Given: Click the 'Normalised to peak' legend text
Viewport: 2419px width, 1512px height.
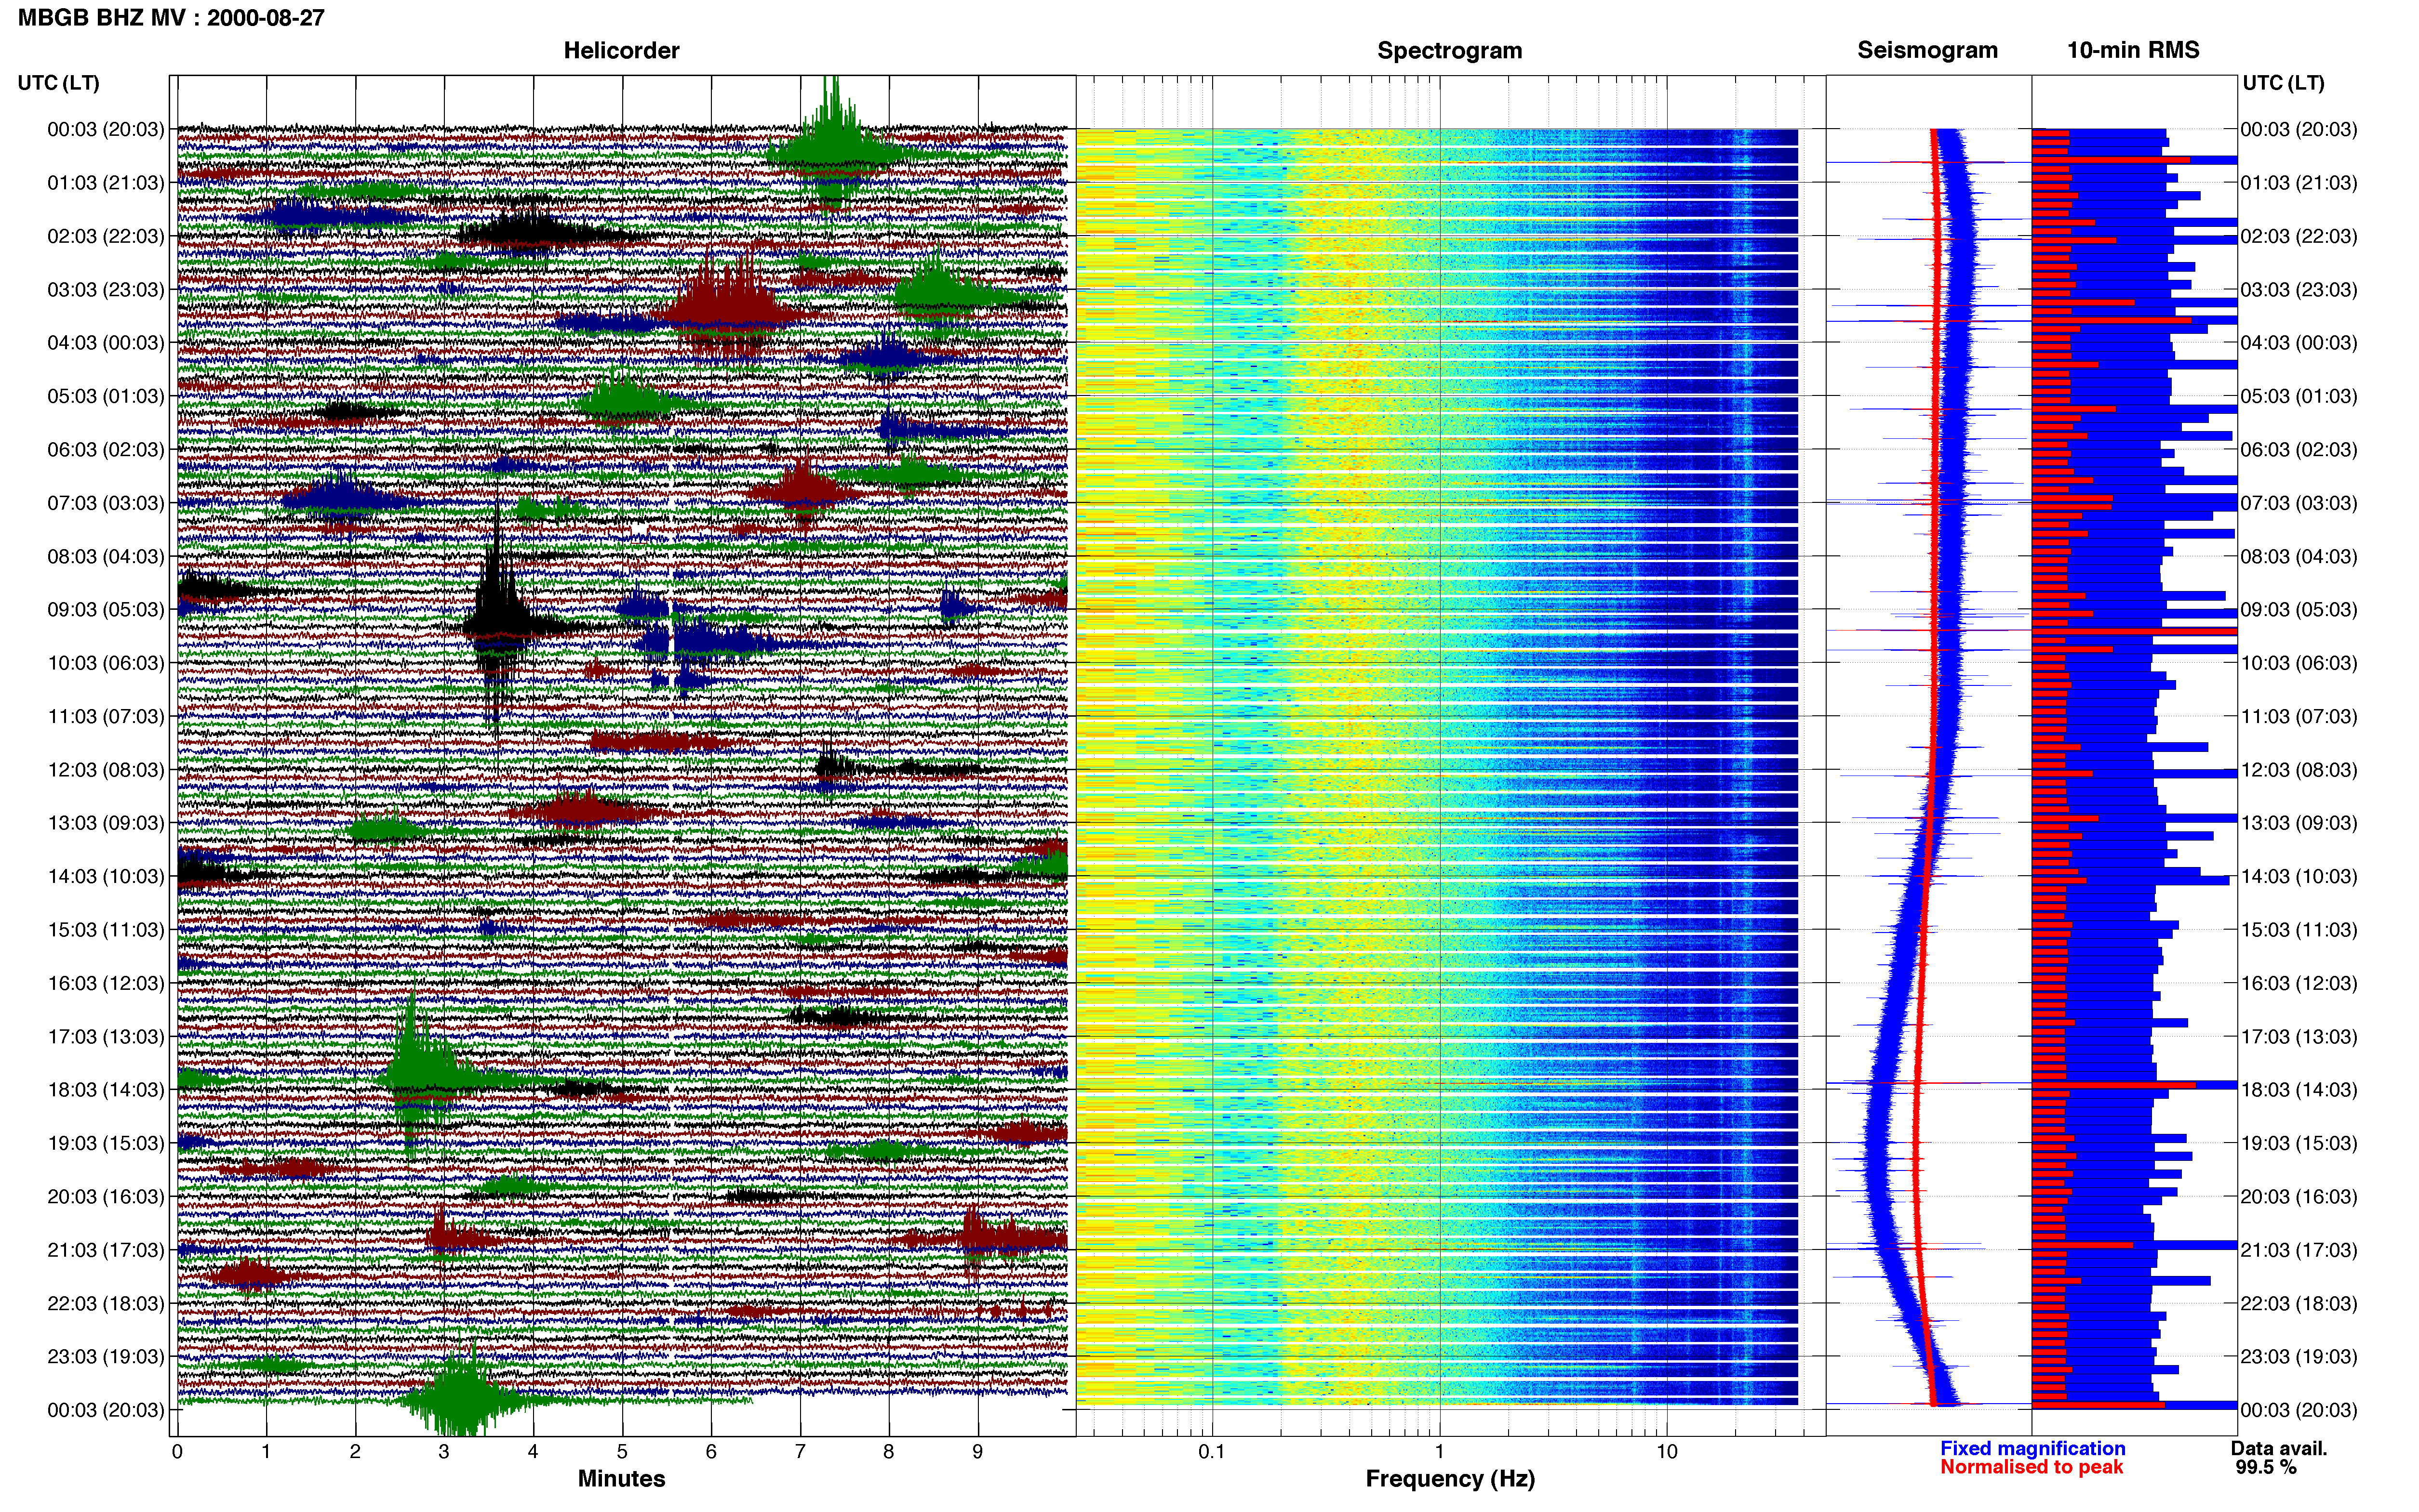Looking at the screenshot, I should pos(2031,1468).
